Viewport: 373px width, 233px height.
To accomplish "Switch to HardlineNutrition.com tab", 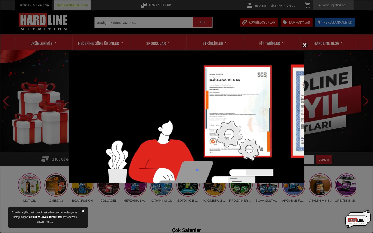I will point(33,5).
